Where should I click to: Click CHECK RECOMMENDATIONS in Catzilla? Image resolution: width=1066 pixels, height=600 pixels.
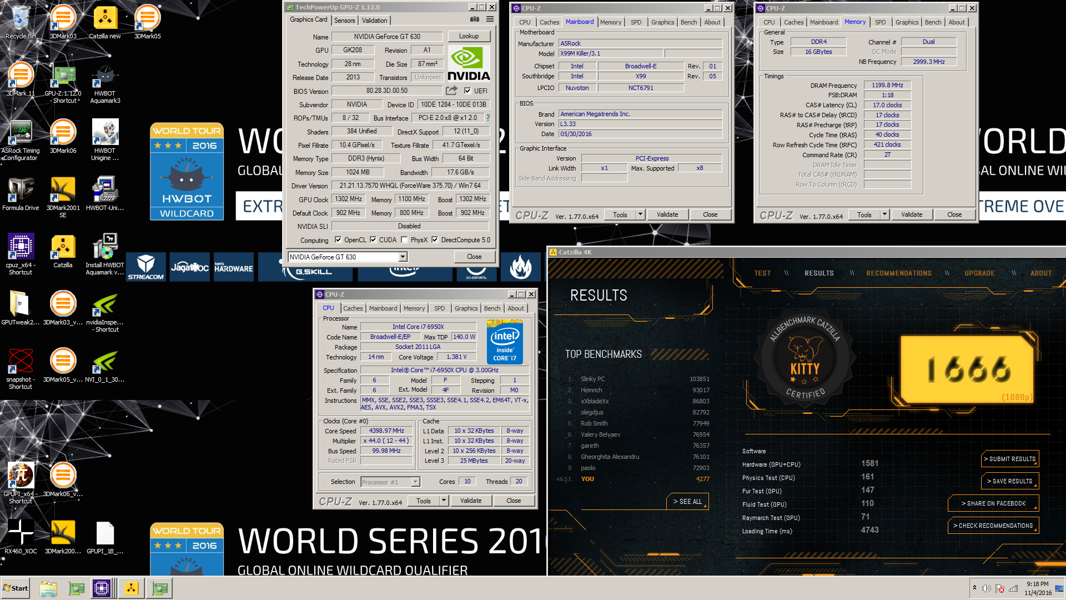tap(993, 526)
